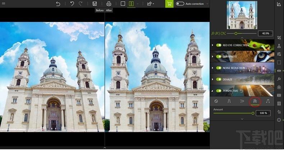Switch to single image view mode

click(x=123, y=4)
